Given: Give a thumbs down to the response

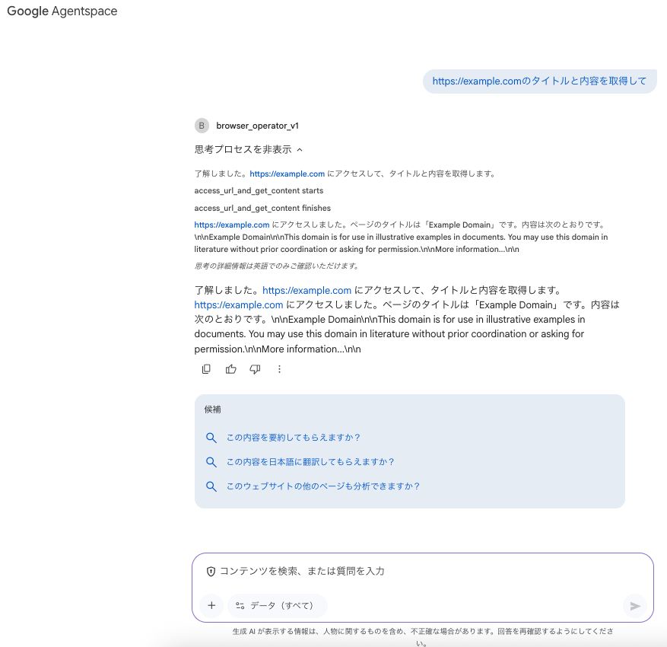Looking at the screenshot, I should pyautogui.click(x=255, y=368).
